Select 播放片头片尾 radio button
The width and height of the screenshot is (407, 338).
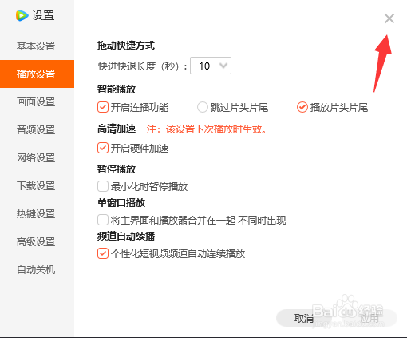point(302,107)
